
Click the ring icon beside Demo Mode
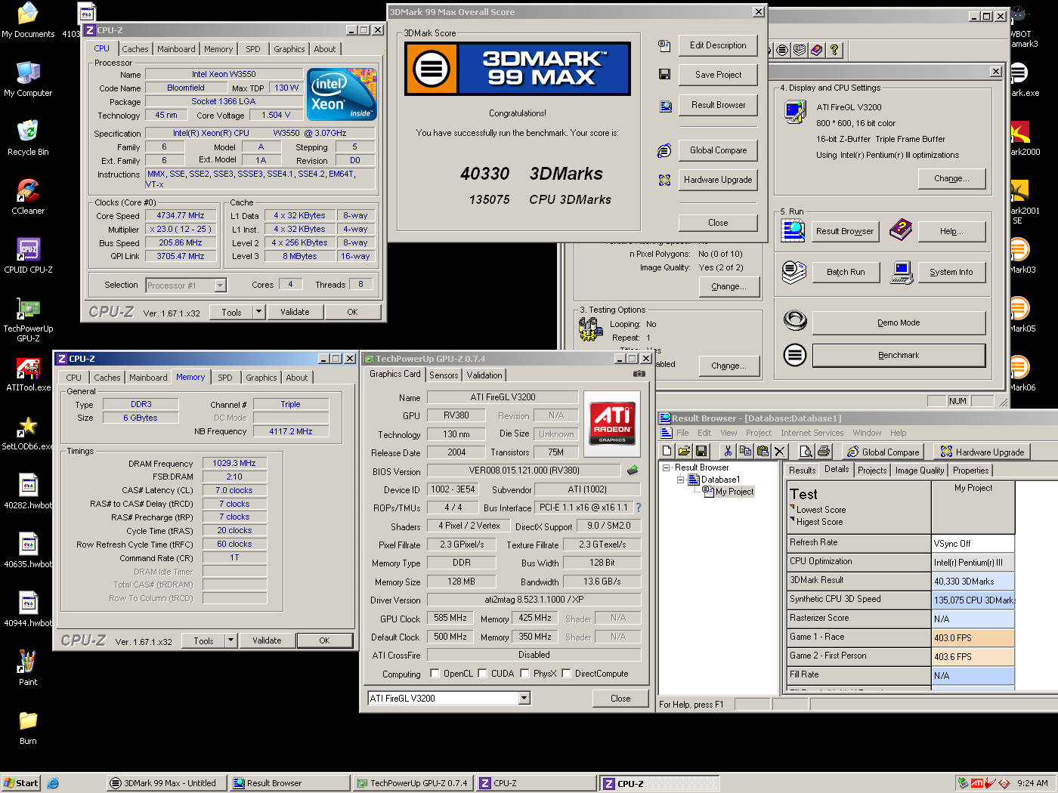[795, 321]
